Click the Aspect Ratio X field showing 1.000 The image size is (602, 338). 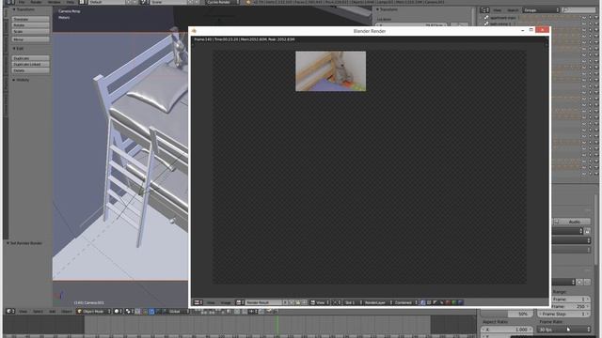507,330
